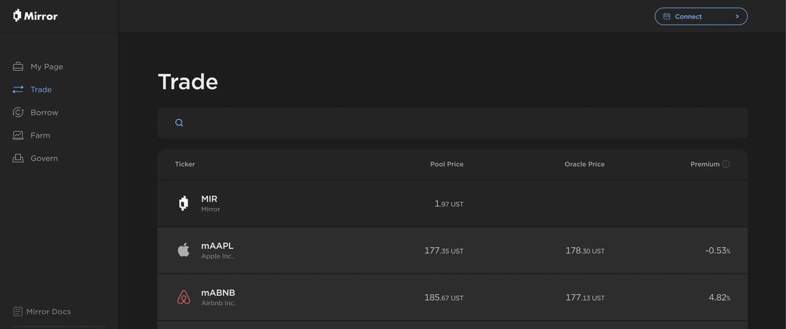Click the search magnifier icon
Screen dimensions: 786x329
tap(179, 123)
